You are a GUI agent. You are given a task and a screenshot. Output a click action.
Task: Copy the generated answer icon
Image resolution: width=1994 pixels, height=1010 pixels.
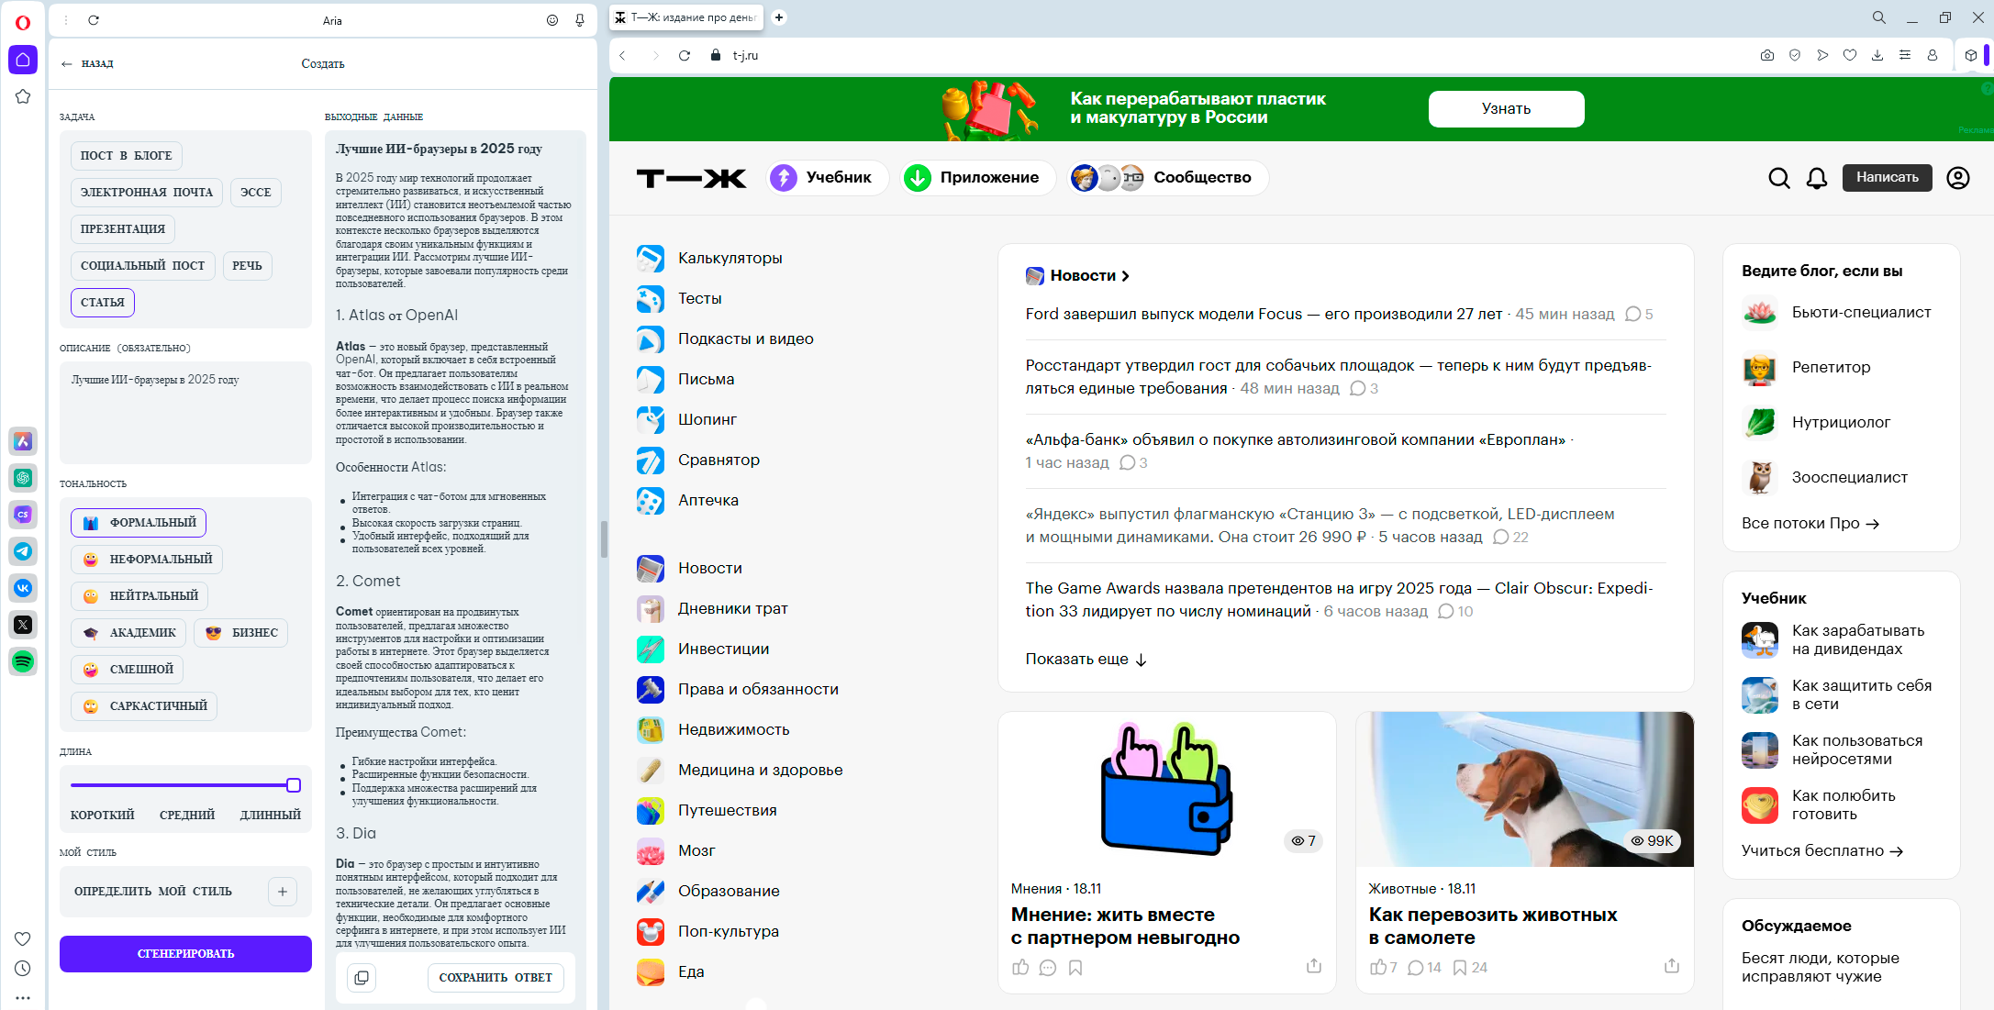(x=362, y=978)
